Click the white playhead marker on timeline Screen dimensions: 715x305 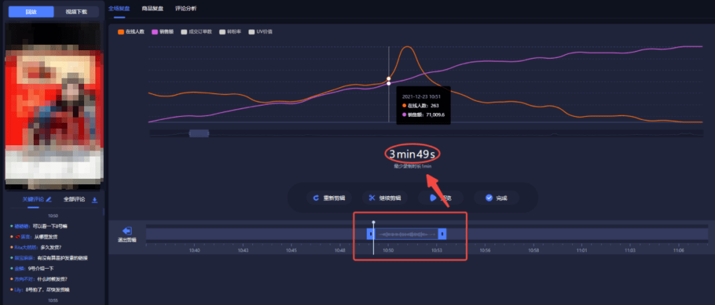click(x=373, y=222)
